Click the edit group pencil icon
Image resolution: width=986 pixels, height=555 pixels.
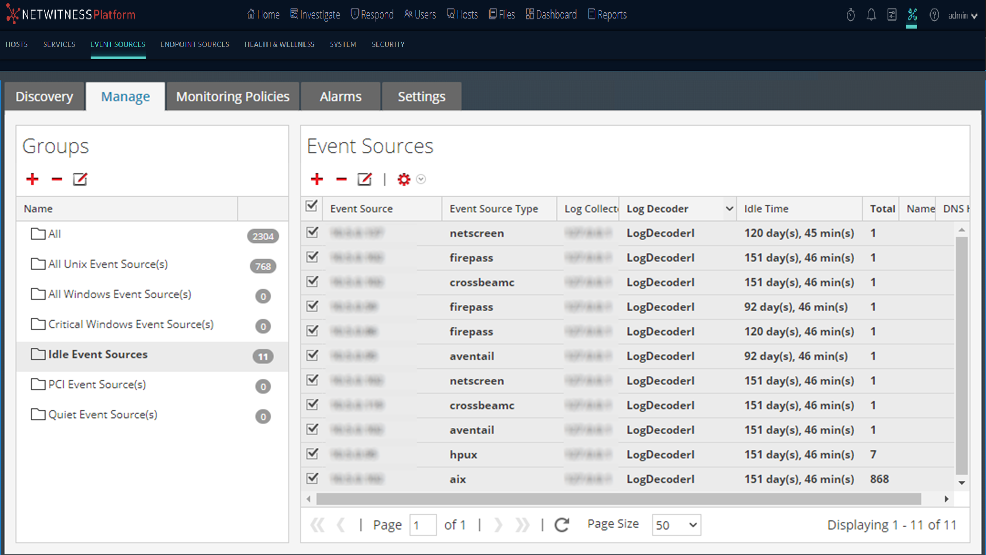point(80,179)
